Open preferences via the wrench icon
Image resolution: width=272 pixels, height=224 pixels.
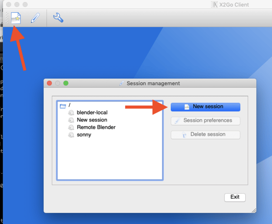pyautogui.click(x=58, y=18)
